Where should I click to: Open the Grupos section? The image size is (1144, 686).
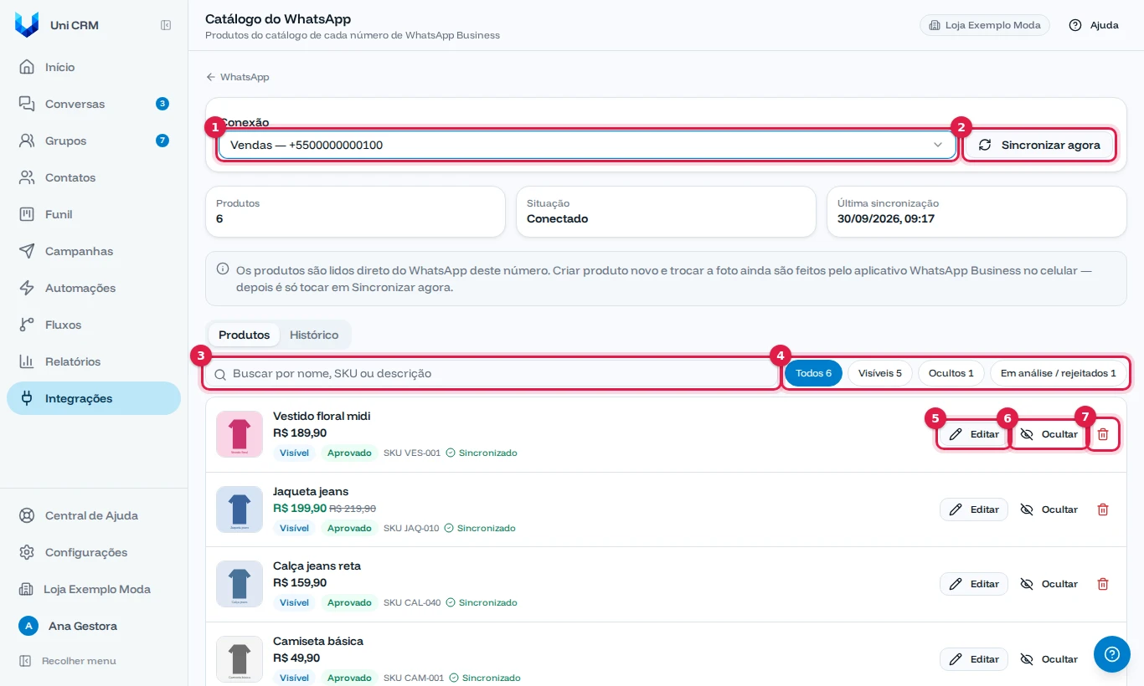click(94, 141)
